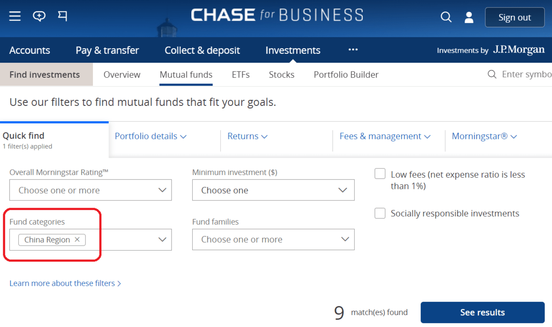The image size is (552, 327).
Task: Open Learn more about these filters link
Action: (x=63, y=284)
